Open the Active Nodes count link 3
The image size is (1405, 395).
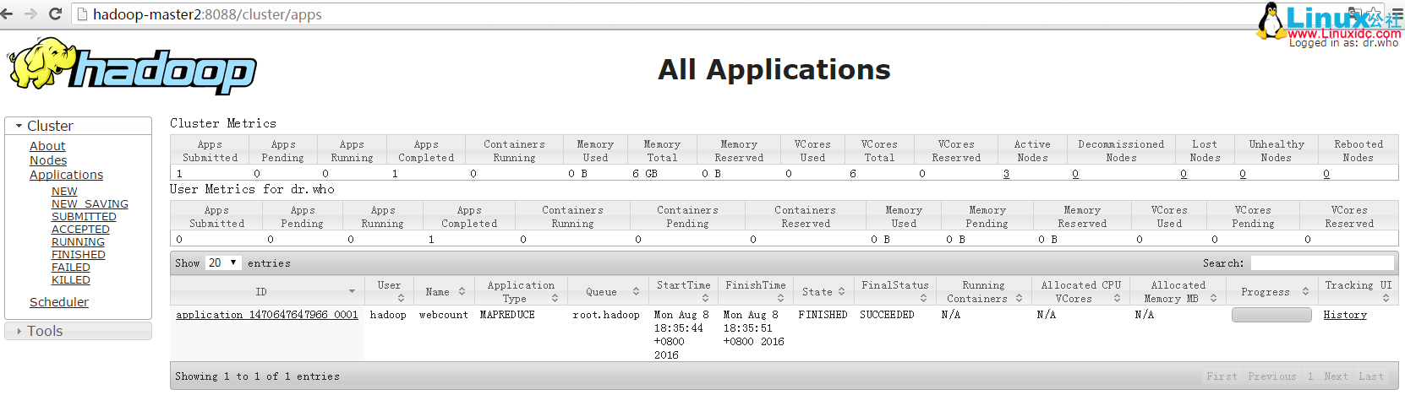[x=1006, y=174]
